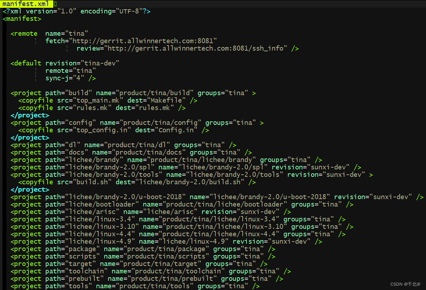
Task: Click the opening manifest tag
Action: [x=21, y=18]
